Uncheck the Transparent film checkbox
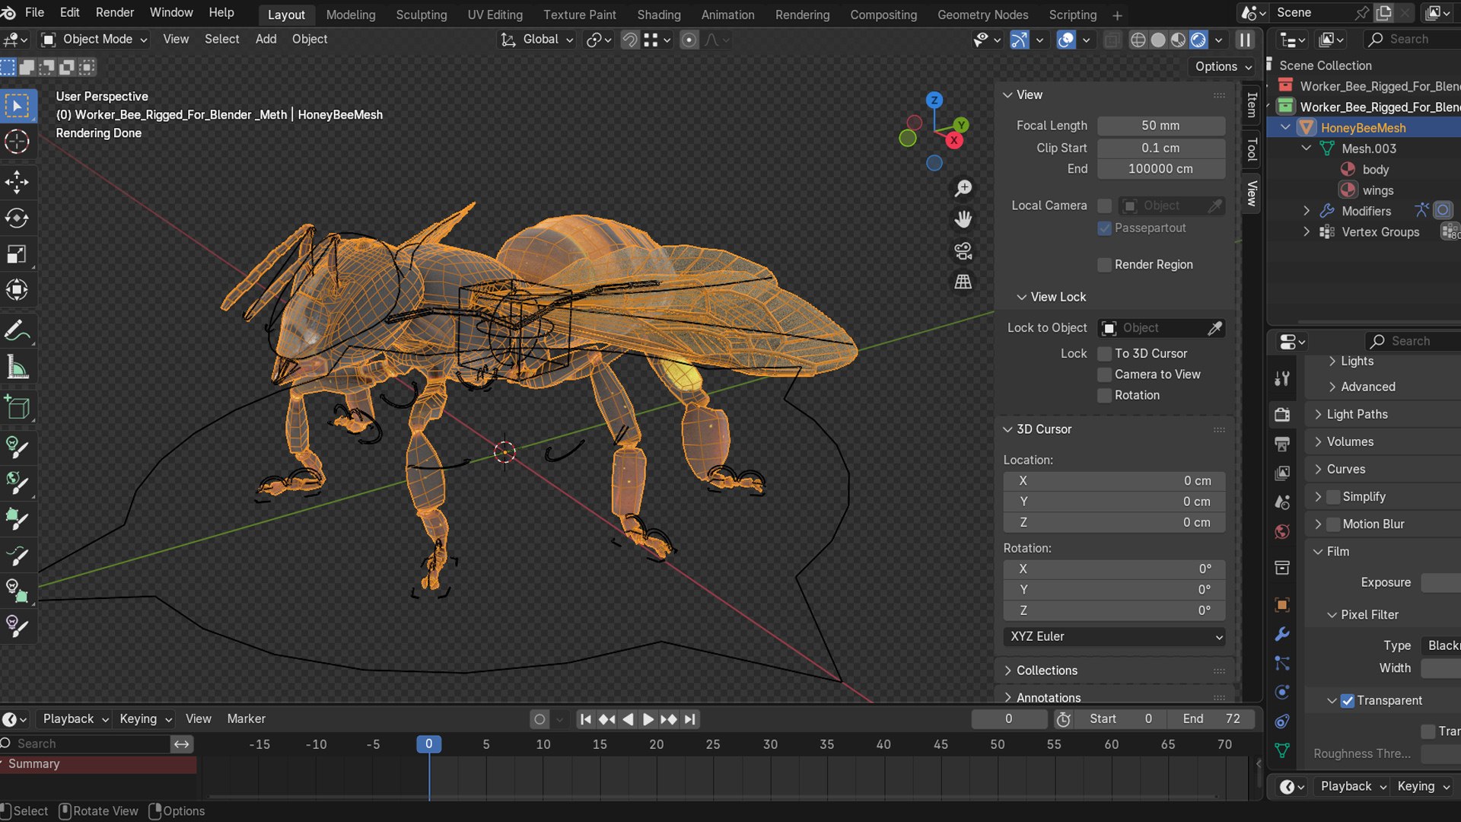 click(1348, 701)
